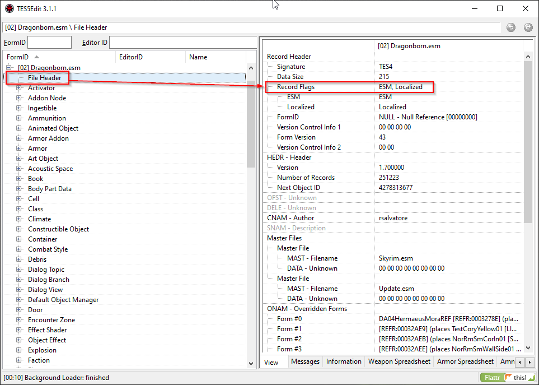Viewport: 539px width, 385px height.
Task: Click the MAST filename Skyrim.esm
Action: pyautogui.click(x=396, y=258)
